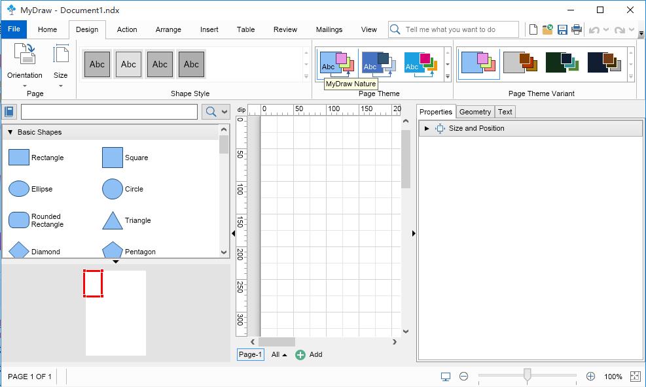Screen dimensions: 646x387
Task: Switch to the Home ribbon tab
Action: tap(47, 29)
